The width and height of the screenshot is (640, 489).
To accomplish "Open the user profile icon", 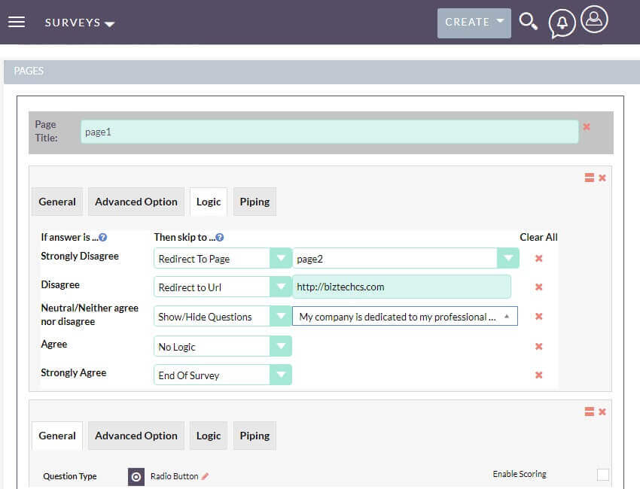I will point(594,20).
